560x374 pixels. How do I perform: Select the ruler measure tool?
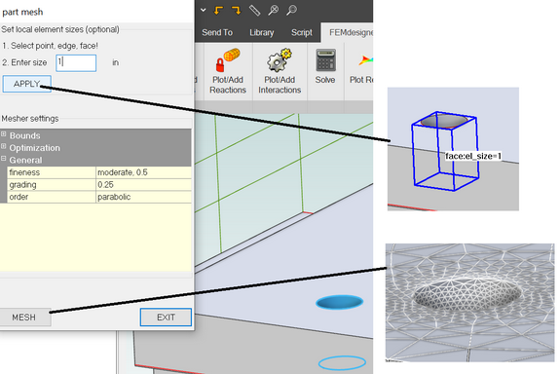254,11
